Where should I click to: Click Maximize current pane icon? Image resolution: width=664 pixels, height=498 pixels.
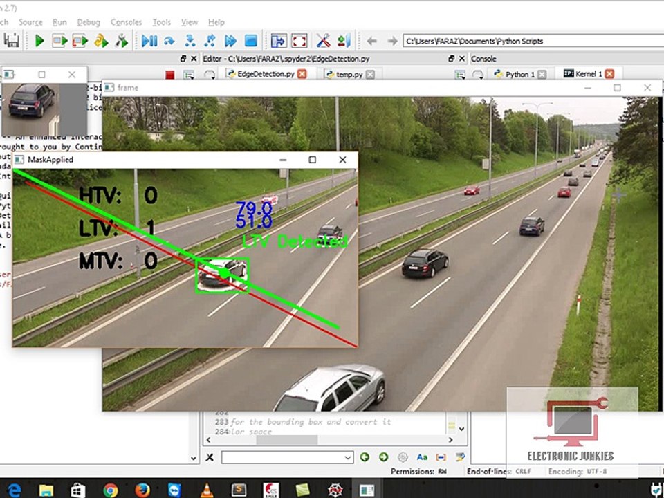pos(279,41)
